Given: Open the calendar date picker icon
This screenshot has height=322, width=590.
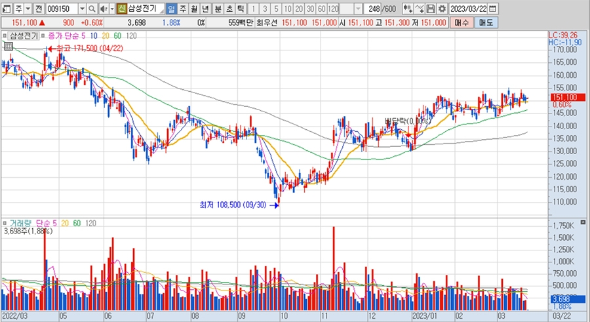Looking at the screenshot, I should click(x=492, y=9).
